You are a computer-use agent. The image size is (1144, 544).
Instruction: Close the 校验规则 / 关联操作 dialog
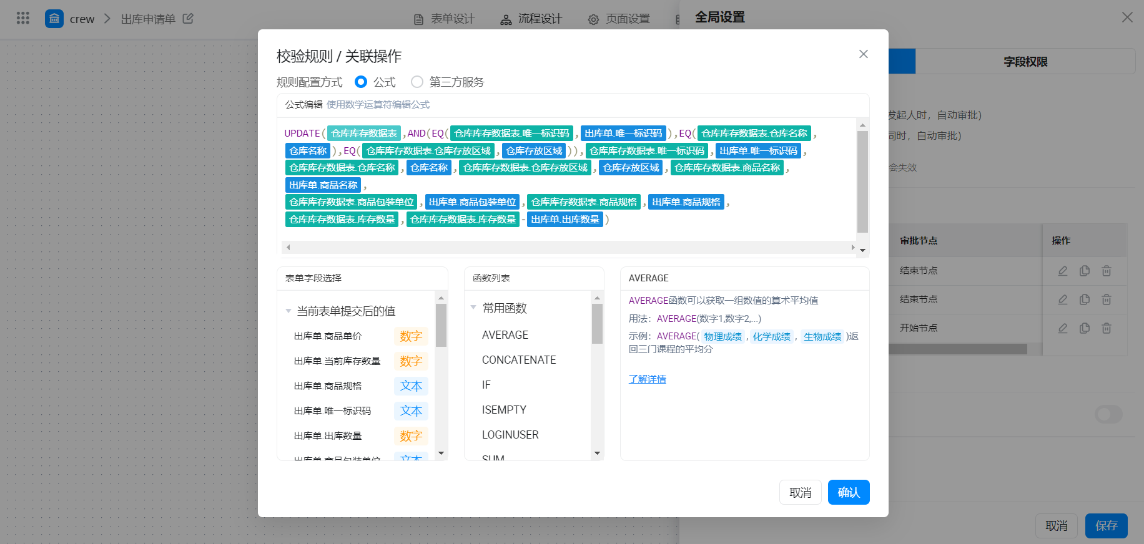(x=864, y=54)
